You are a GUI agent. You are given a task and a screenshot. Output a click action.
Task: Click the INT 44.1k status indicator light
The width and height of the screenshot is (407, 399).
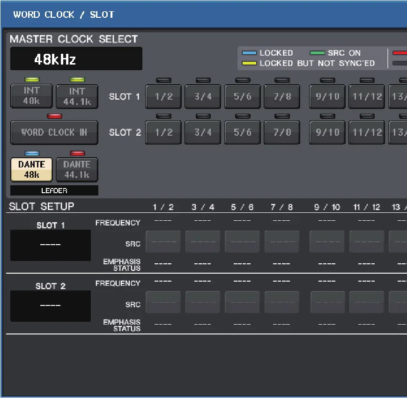point(77,80)
